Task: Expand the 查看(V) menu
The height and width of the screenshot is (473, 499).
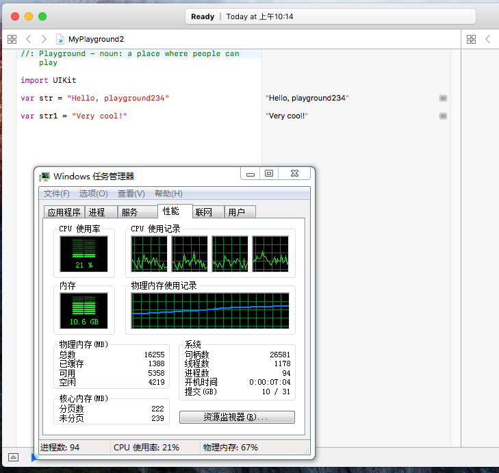Action: coord(131,194)
